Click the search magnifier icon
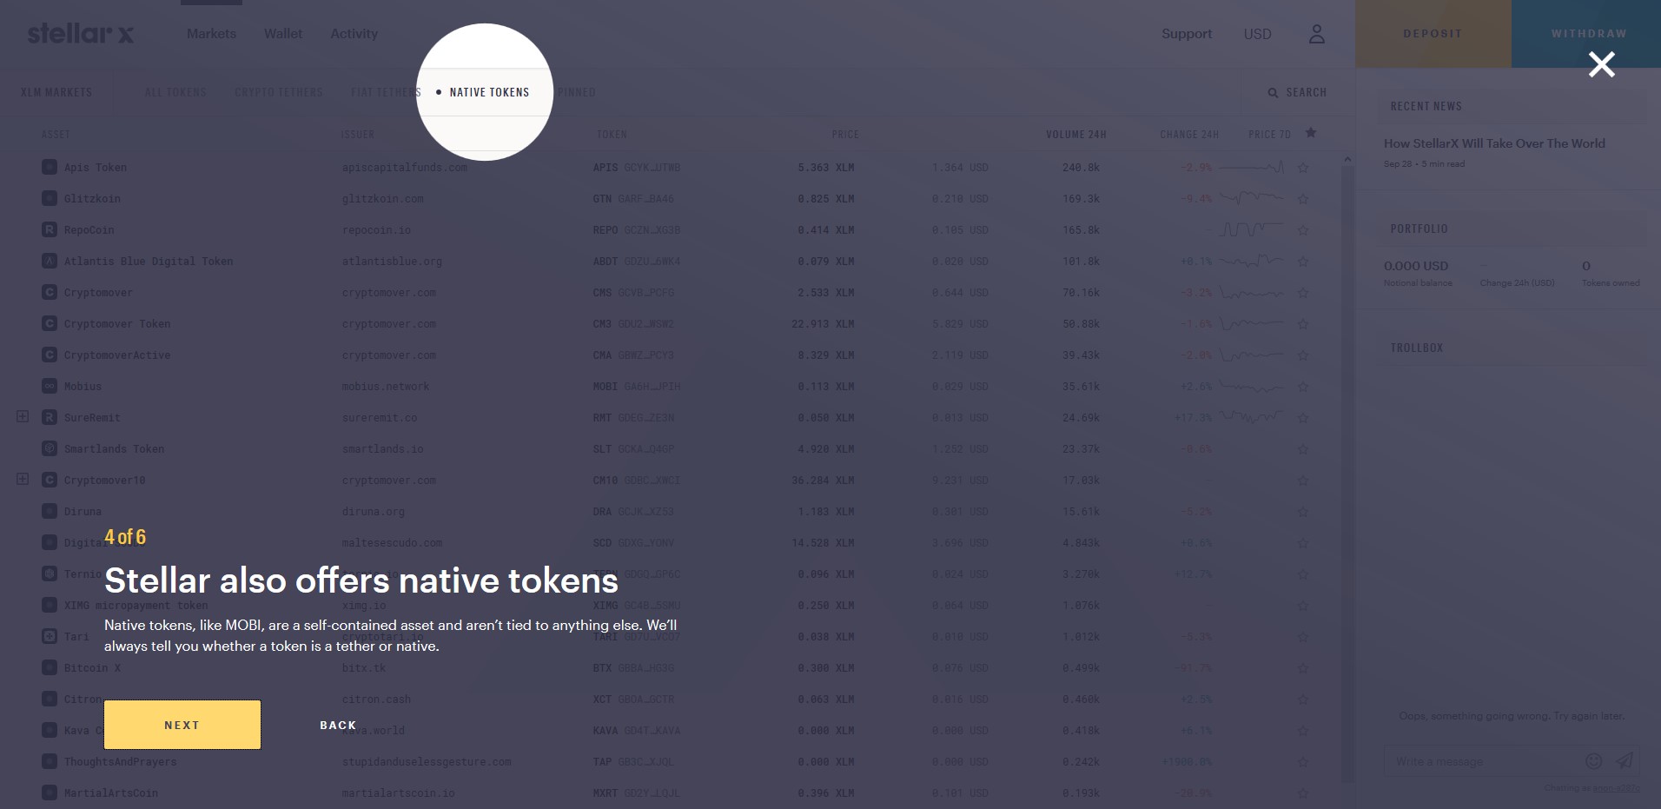This screenshot has height=809, width=1661. [1273, 92]
